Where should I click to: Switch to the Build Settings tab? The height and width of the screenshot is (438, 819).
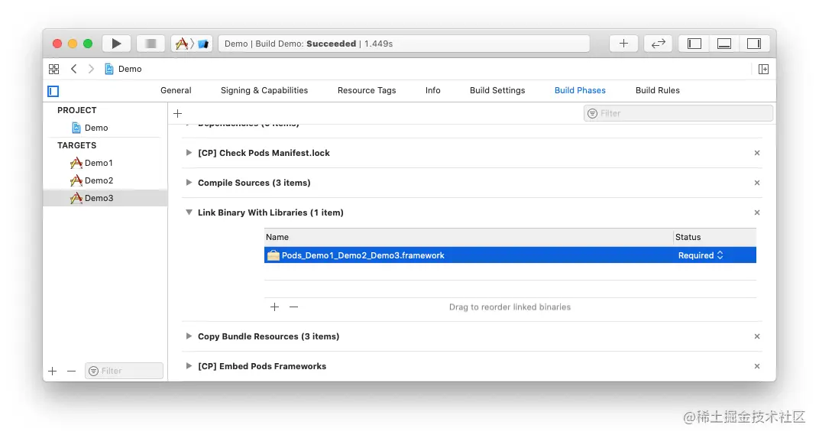[x=497, y=90]
